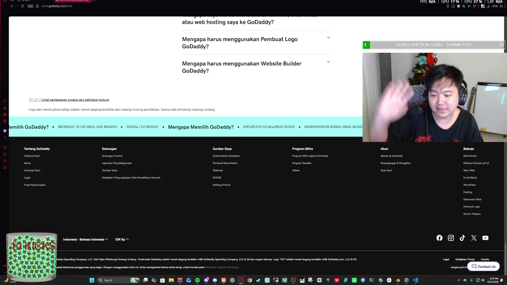507x285 pixels.
Task: Open the Perpanjangan & Penagihan link
Action: tap(396, 163)
